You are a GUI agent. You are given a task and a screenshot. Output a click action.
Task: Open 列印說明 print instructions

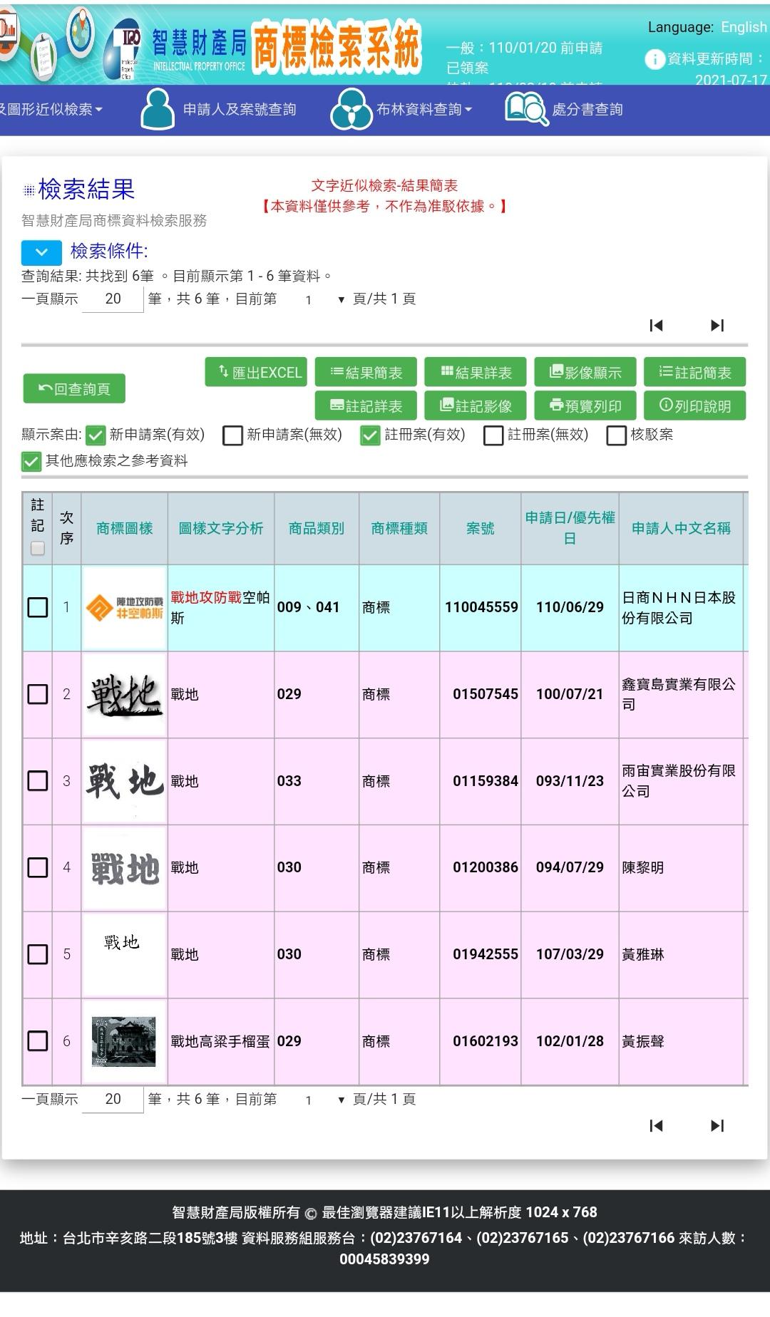(x=695, y=406)
